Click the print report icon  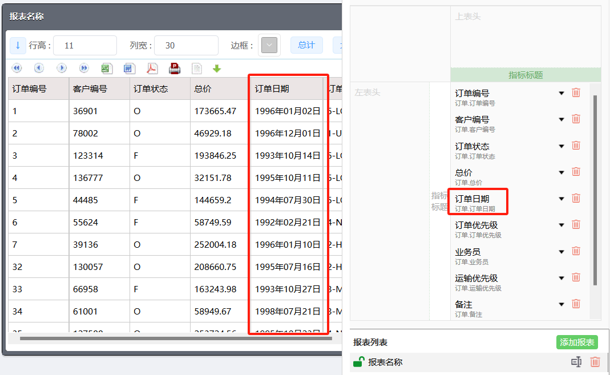pyautogui.click(x=175, y=68)
